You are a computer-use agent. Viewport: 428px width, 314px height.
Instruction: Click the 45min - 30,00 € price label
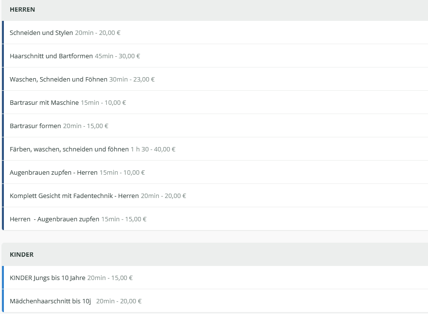[118, 56]
